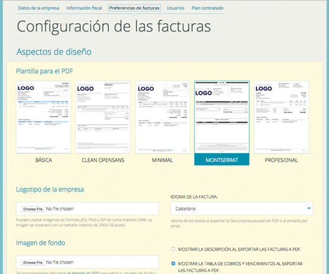Viewport: 329px width, 274px height.
Task: Select the Preferencias de facturas tab
Action: coord(135,8)
